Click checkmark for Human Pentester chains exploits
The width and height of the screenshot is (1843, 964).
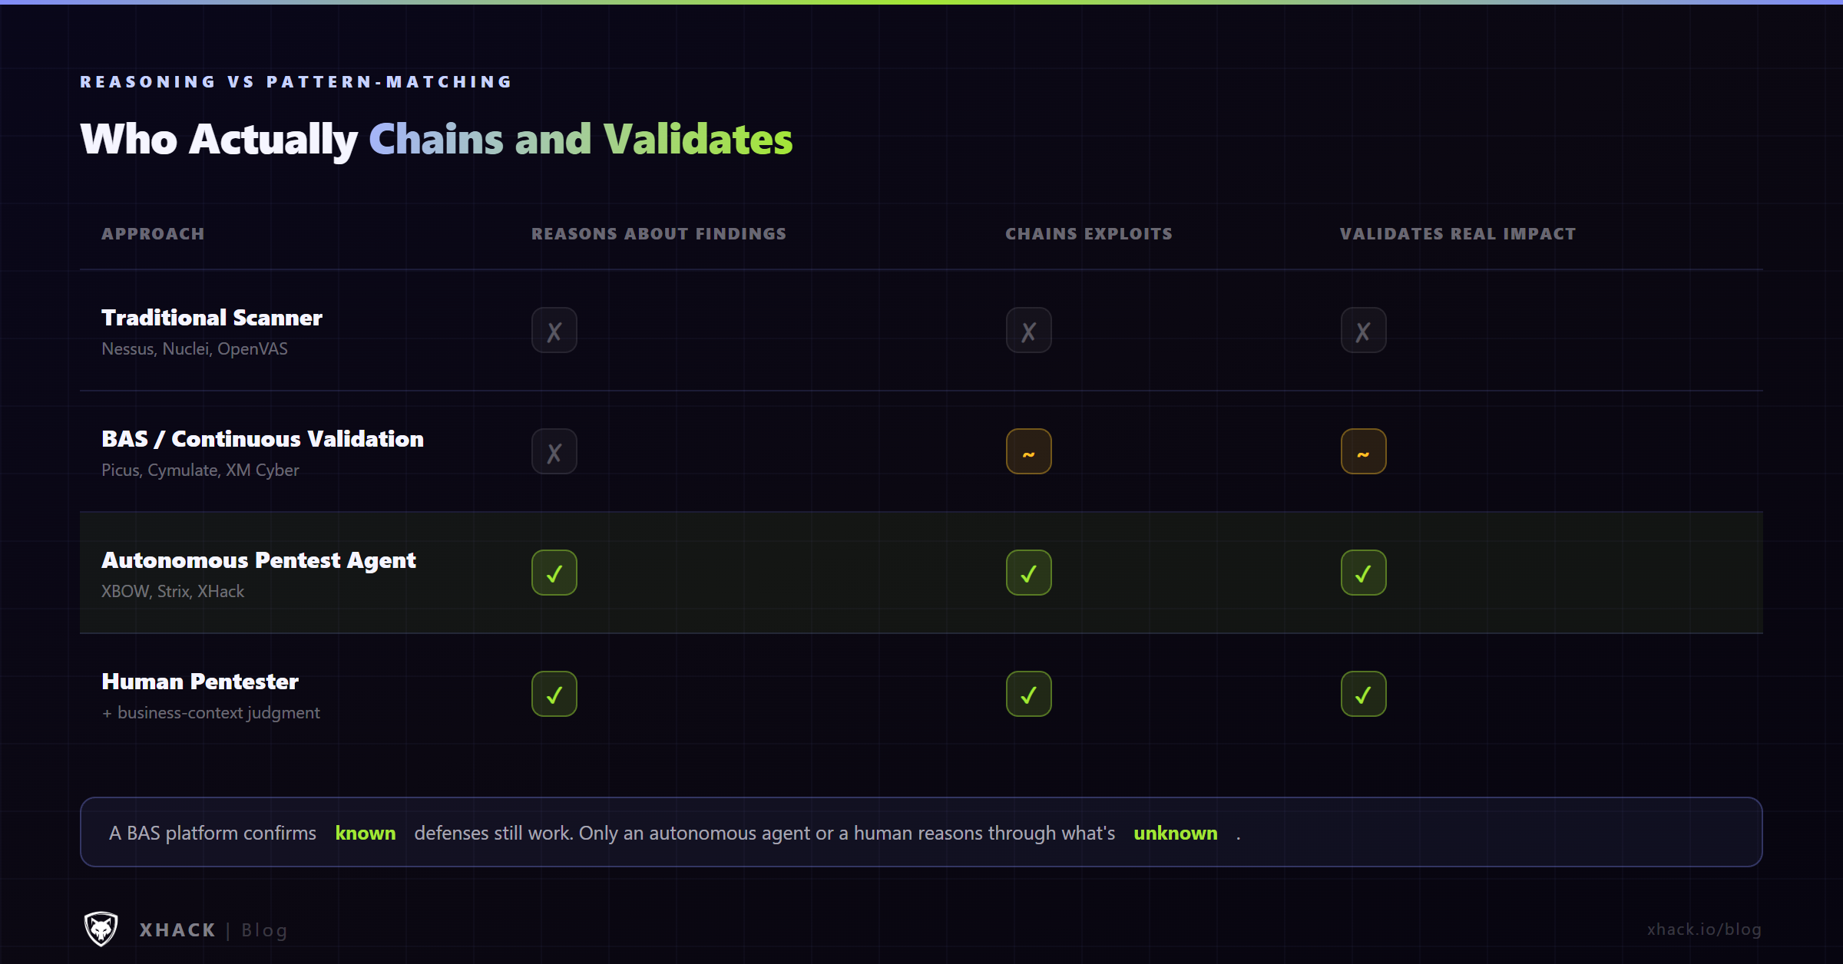click(x=1029, y=695)
